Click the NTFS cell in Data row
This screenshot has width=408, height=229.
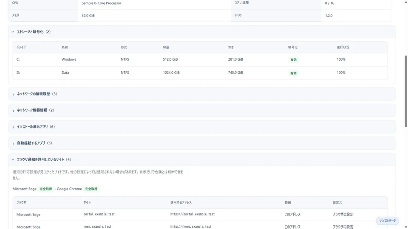125,73
